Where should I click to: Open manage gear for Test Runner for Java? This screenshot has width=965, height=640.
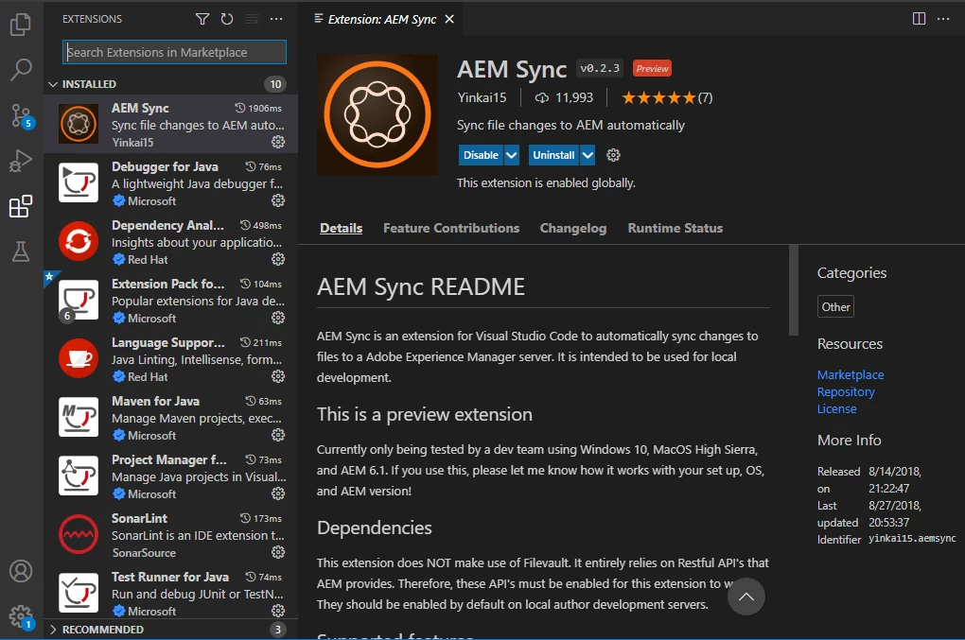coord(278,611)
